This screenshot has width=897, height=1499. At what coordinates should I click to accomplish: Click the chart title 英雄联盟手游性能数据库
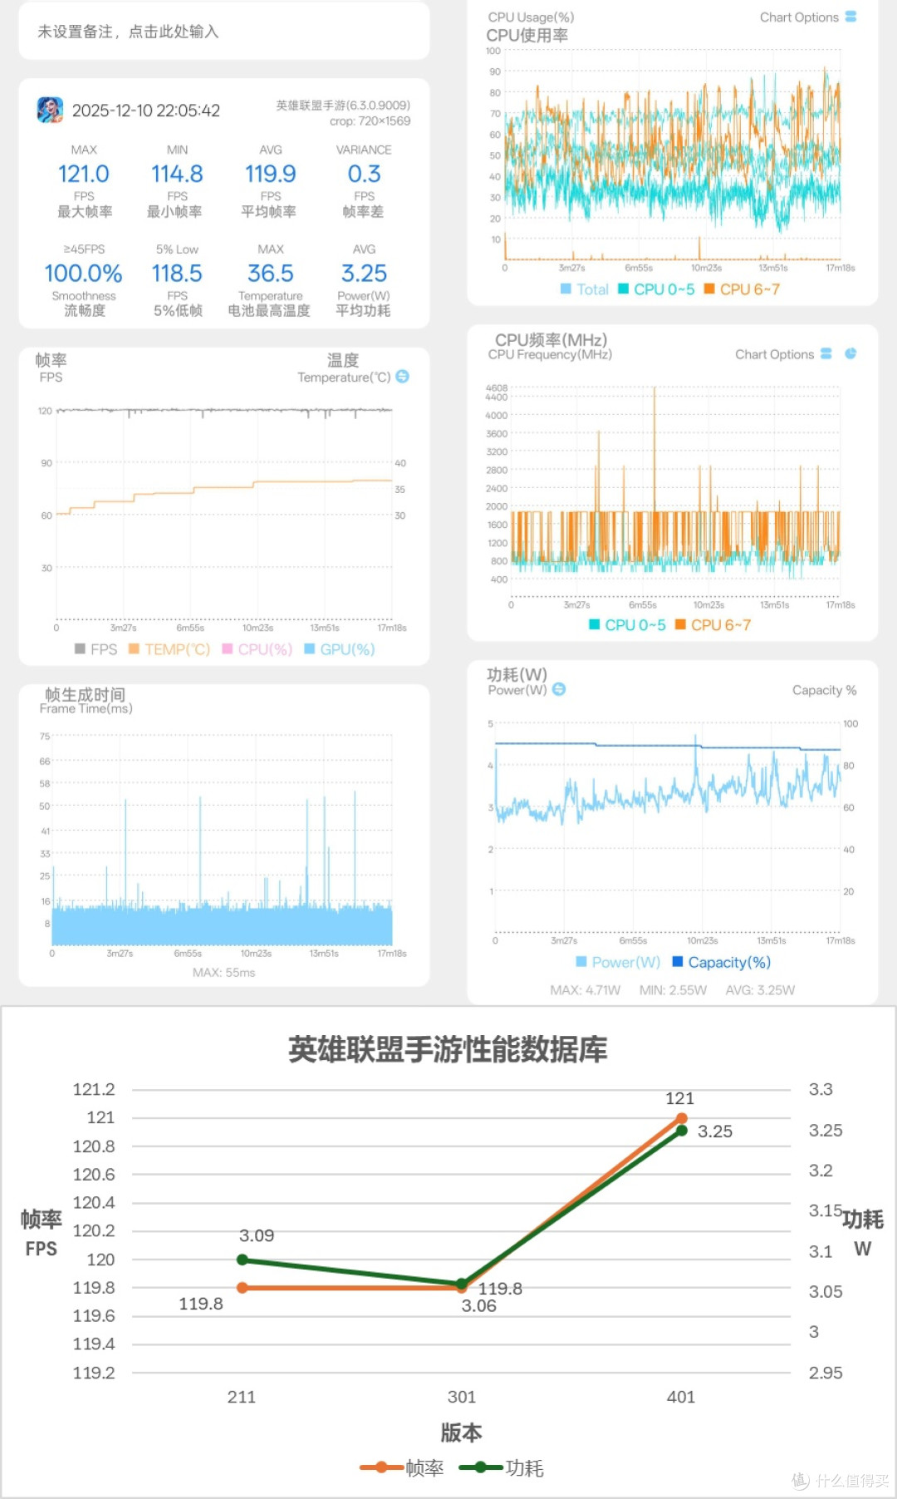click(x=448, y=1049)
